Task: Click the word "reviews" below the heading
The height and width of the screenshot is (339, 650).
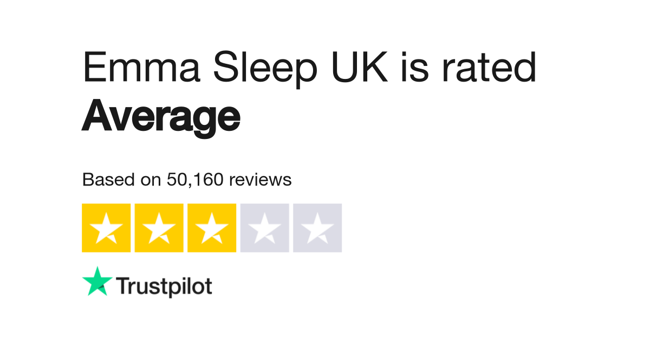Action: click(x=261, y=180)
